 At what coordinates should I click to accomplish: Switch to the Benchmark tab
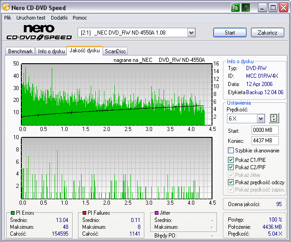[x=20, y=51]
